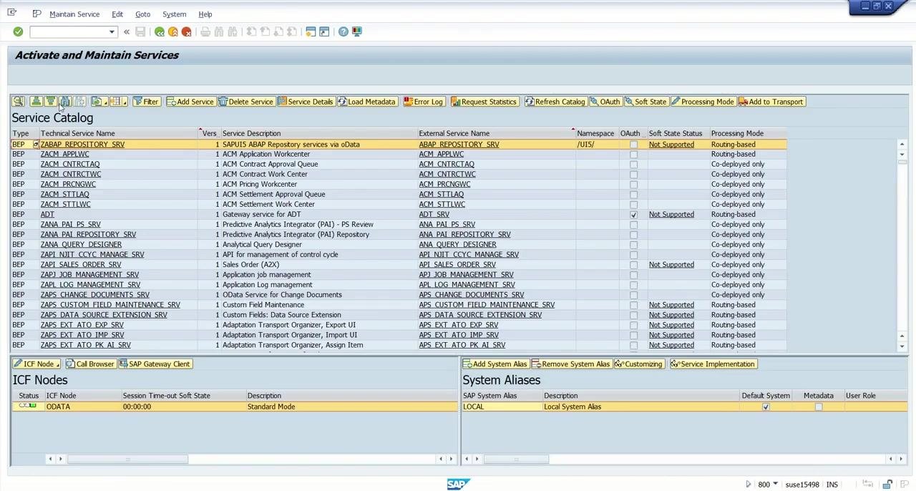
Task: Click Call Browser button
Action: pos(90,364)
